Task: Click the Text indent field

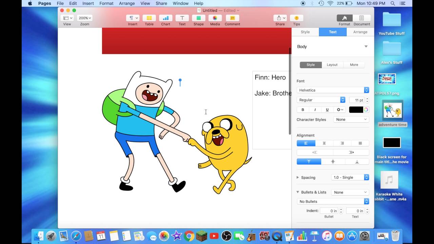Action: click(x=355, y=211)
